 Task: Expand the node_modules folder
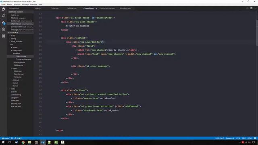pyautogui.click(x=17, y=41)
